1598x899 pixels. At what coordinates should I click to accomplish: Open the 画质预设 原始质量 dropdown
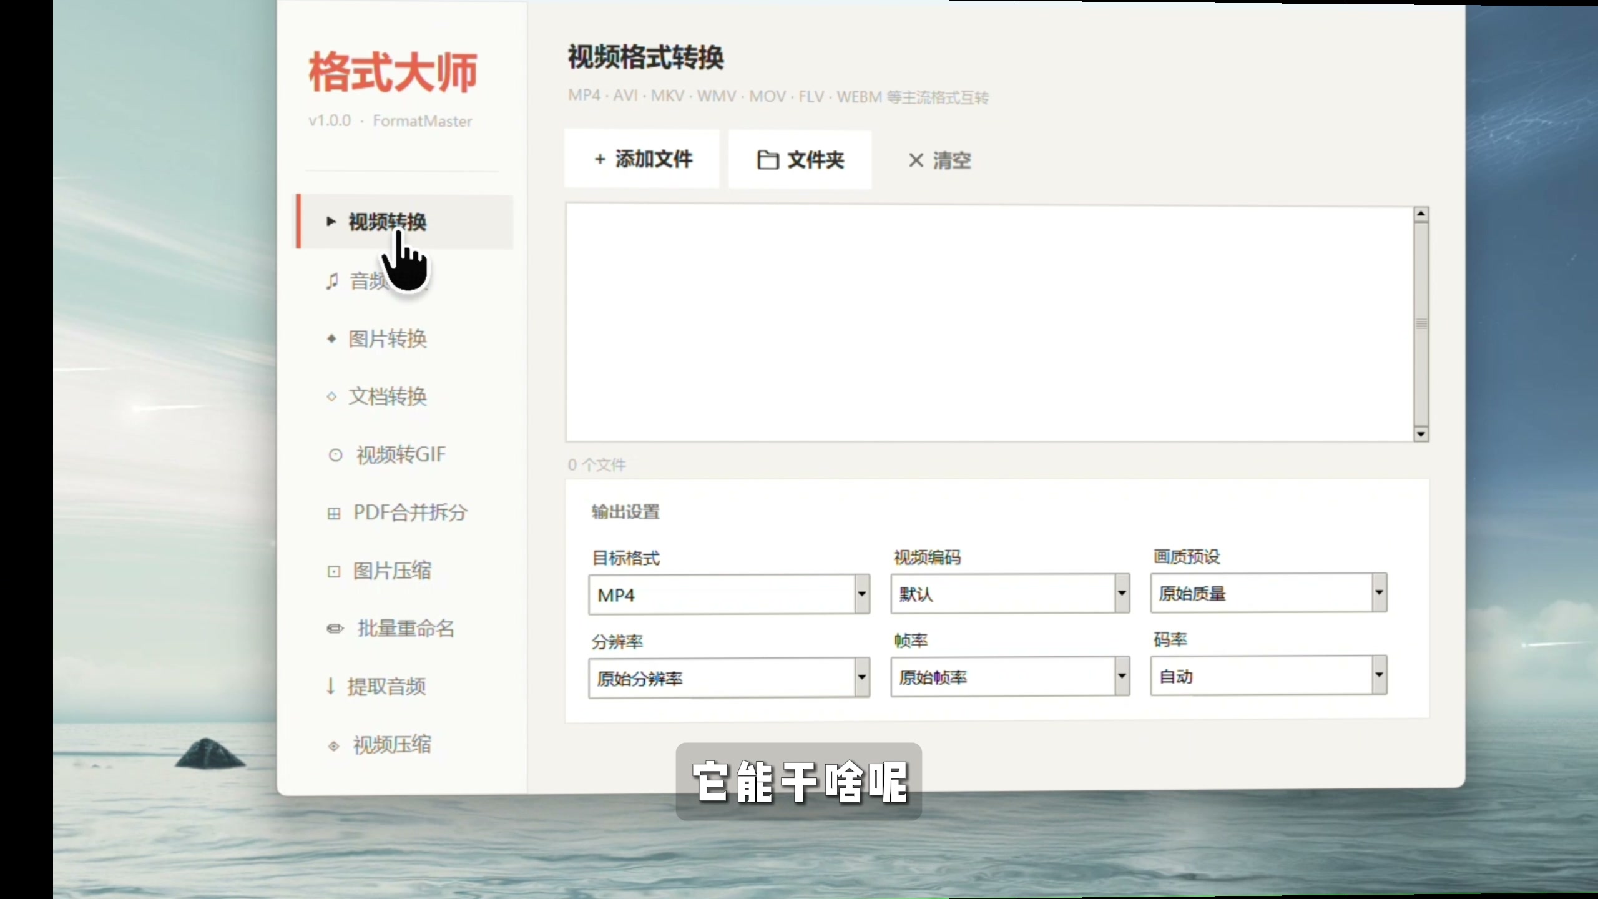1269,592
